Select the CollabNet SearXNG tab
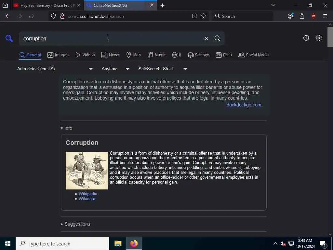Screen dimensions: 333x250 (120, 5)
